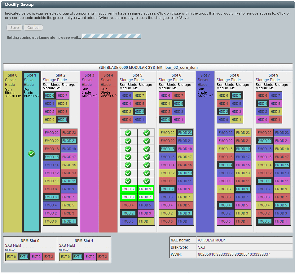This screenshot has width=295, height=274.
Task: Select highlighted FMOD 6 in Slot 5
Action: pos(129,197)
